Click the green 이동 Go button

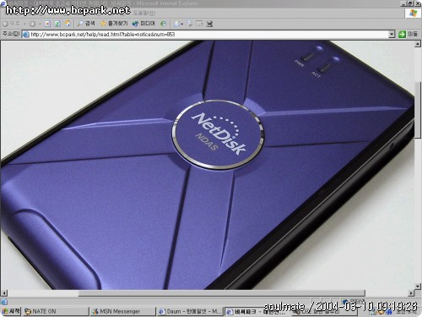pyautogui.click(x=408, y=35)
